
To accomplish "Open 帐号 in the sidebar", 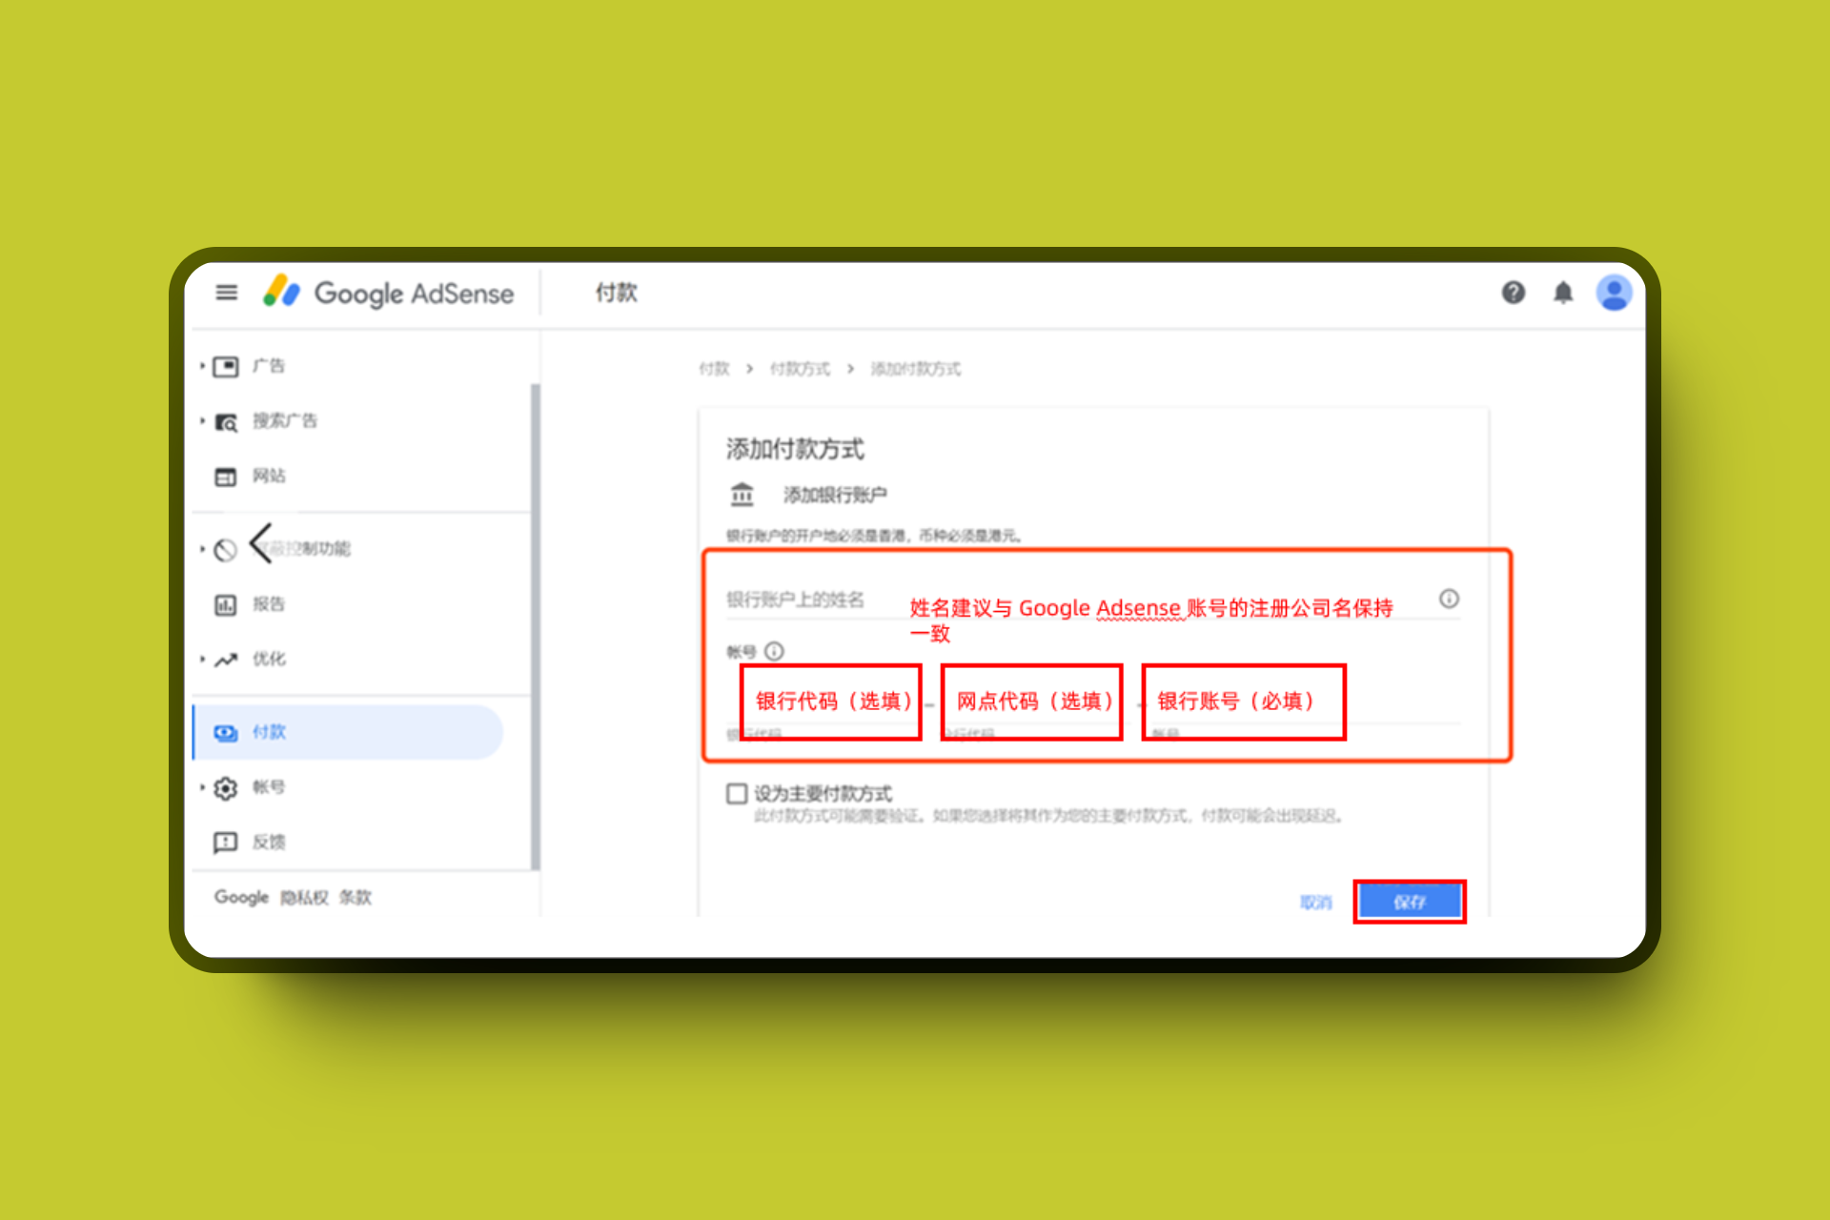I will click(x=269, y=787).
